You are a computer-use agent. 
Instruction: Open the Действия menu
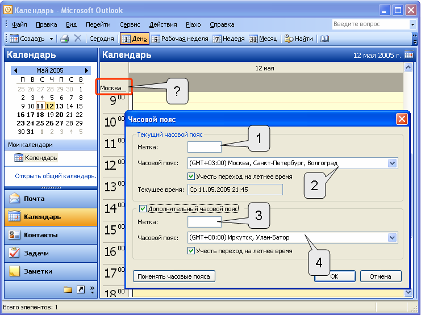coord(163,24)
